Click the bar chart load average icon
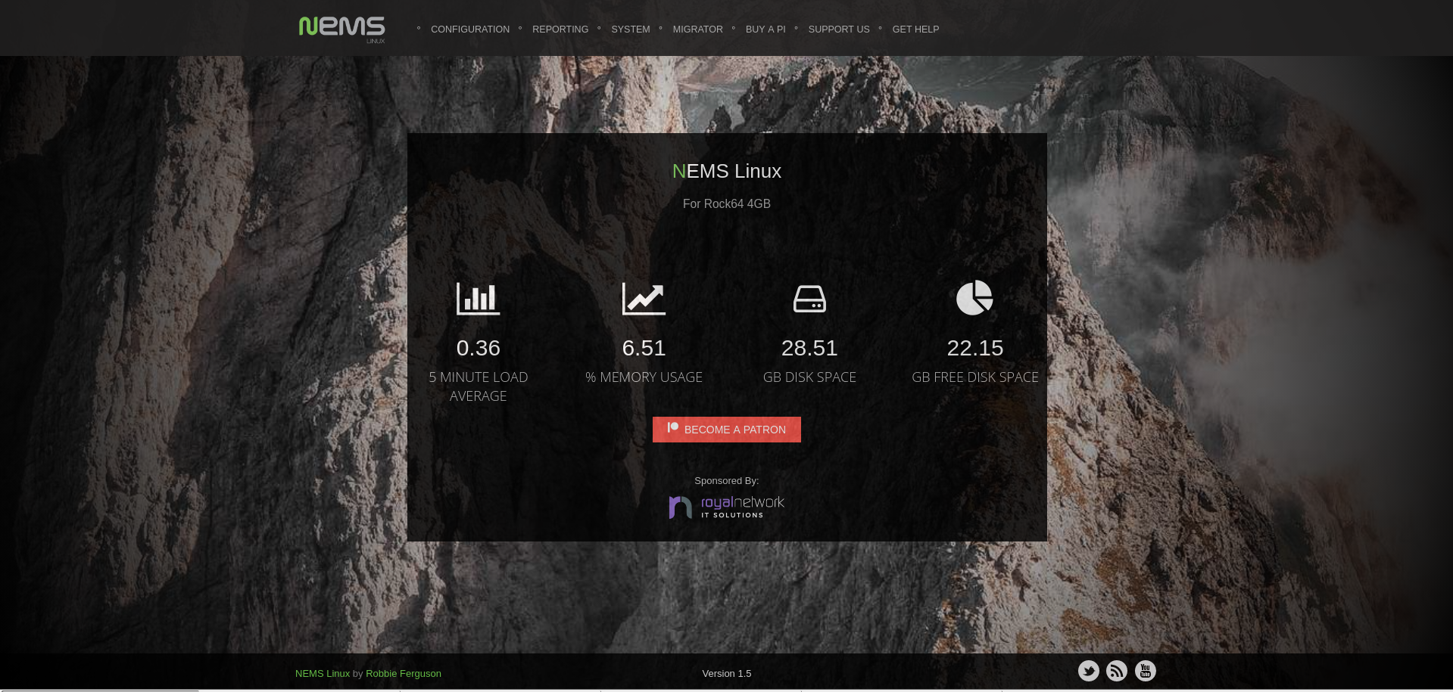Viewport: 1453px width, 692px height. click(479, 299)
